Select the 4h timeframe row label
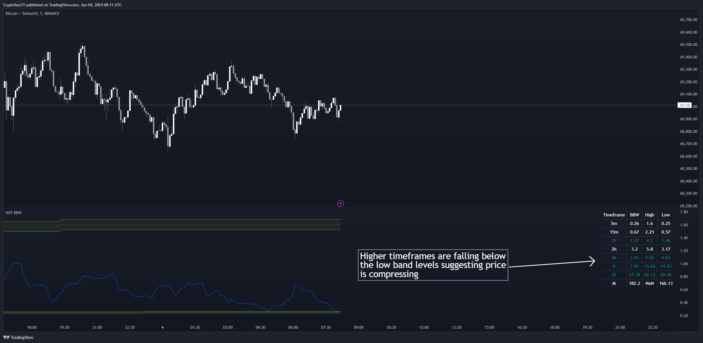Screen dimensions: 703x343 point(614,258)
